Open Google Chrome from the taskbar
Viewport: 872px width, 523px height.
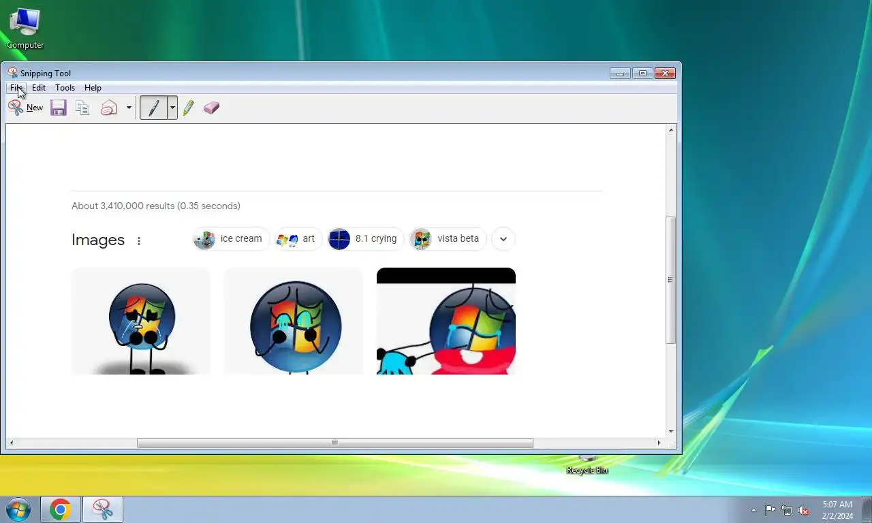(x=60, y=509)
